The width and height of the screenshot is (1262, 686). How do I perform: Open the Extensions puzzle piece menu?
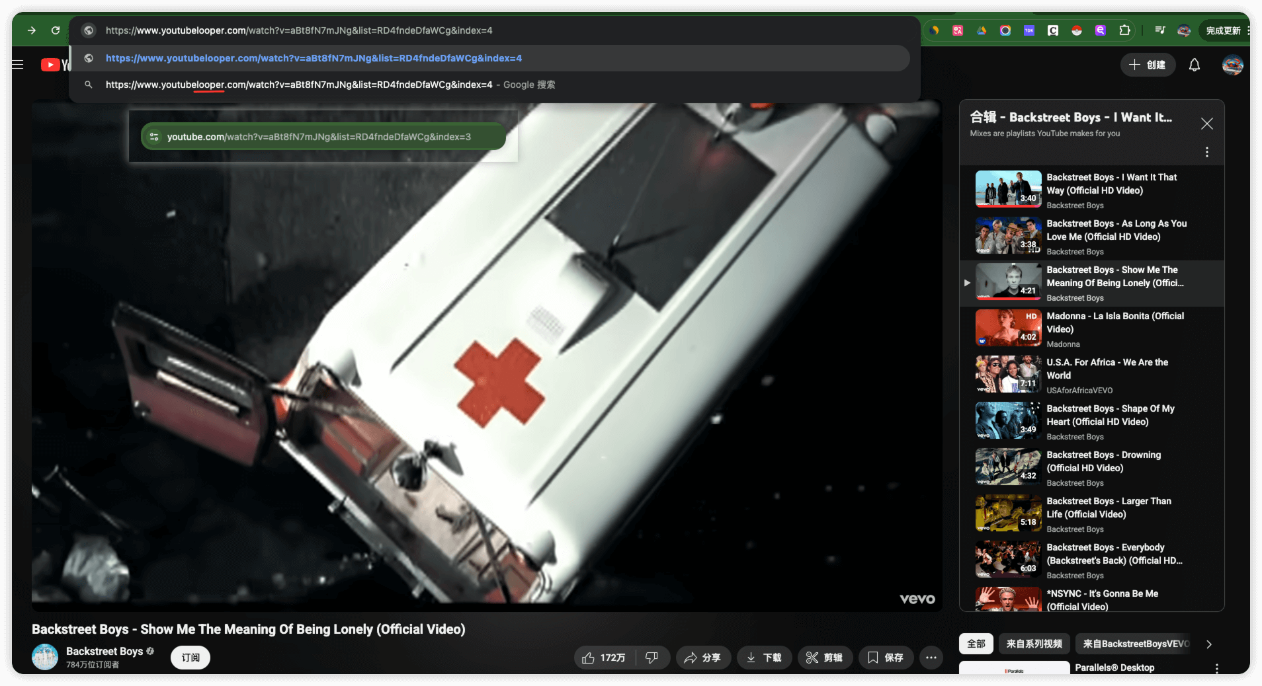pos(1124,30)
